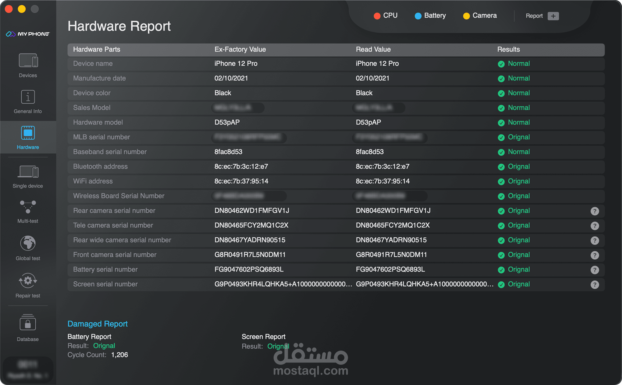Screen dimensions: 622x385
Task: Click Ex-Factory Bluetooth address 8c:ec:7b:3c:12:e7
Action: pyautogui.click(x=241, y=166)
